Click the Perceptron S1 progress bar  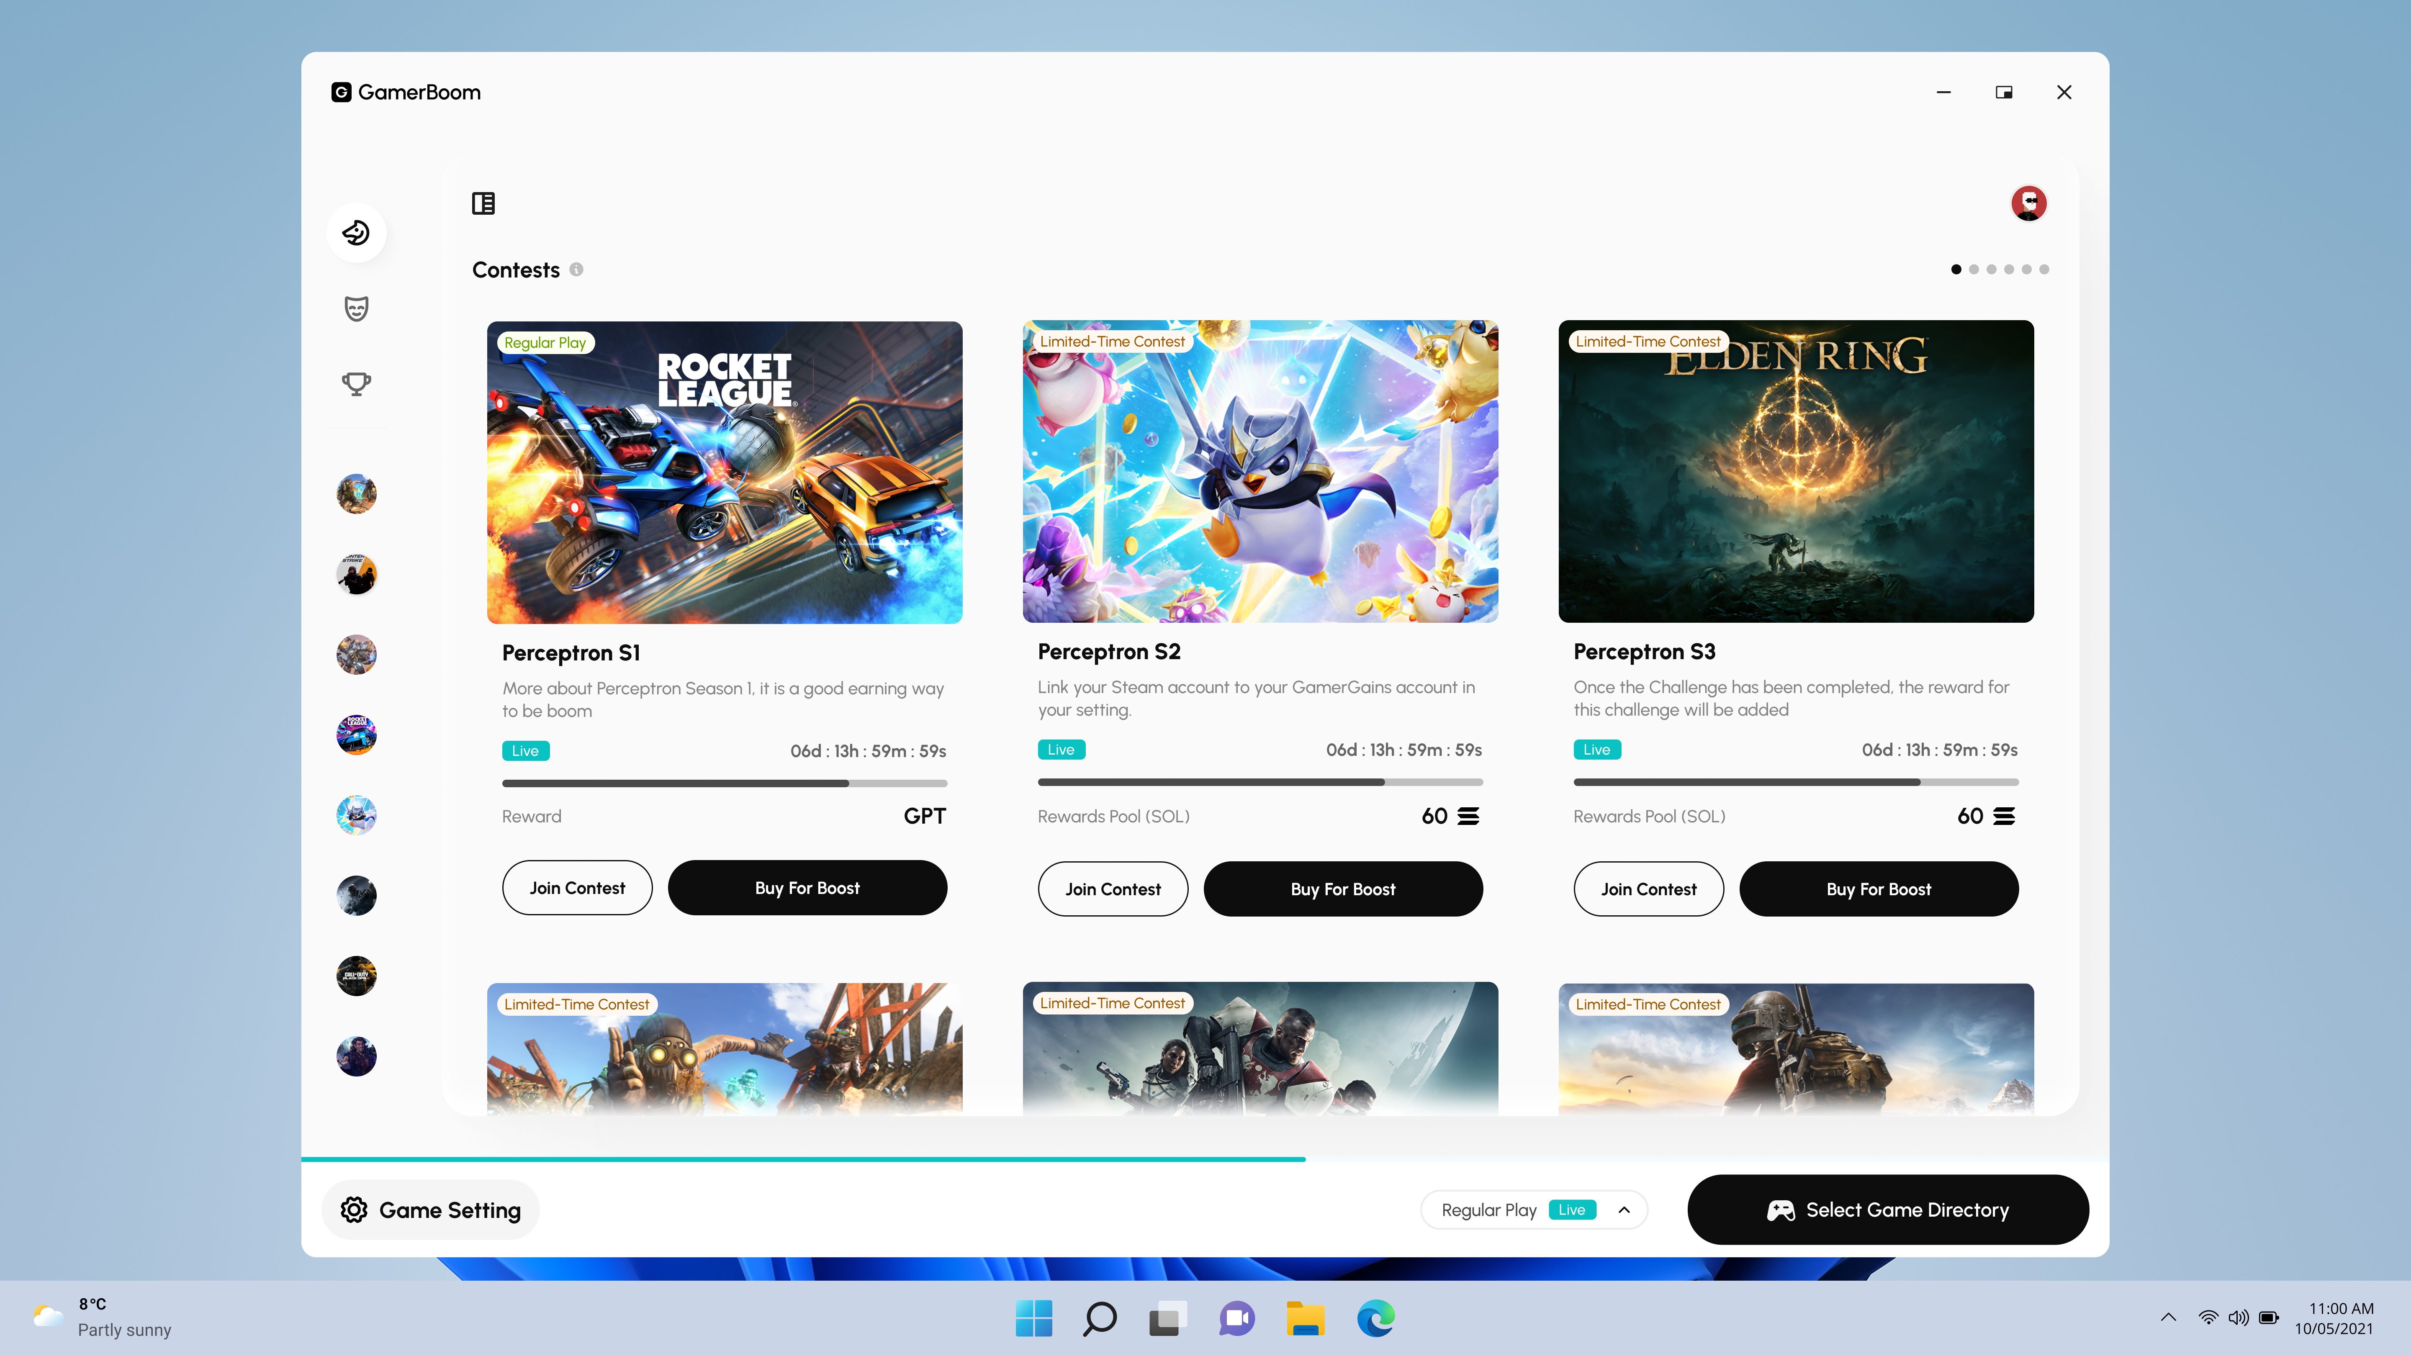tap(725, 783)
